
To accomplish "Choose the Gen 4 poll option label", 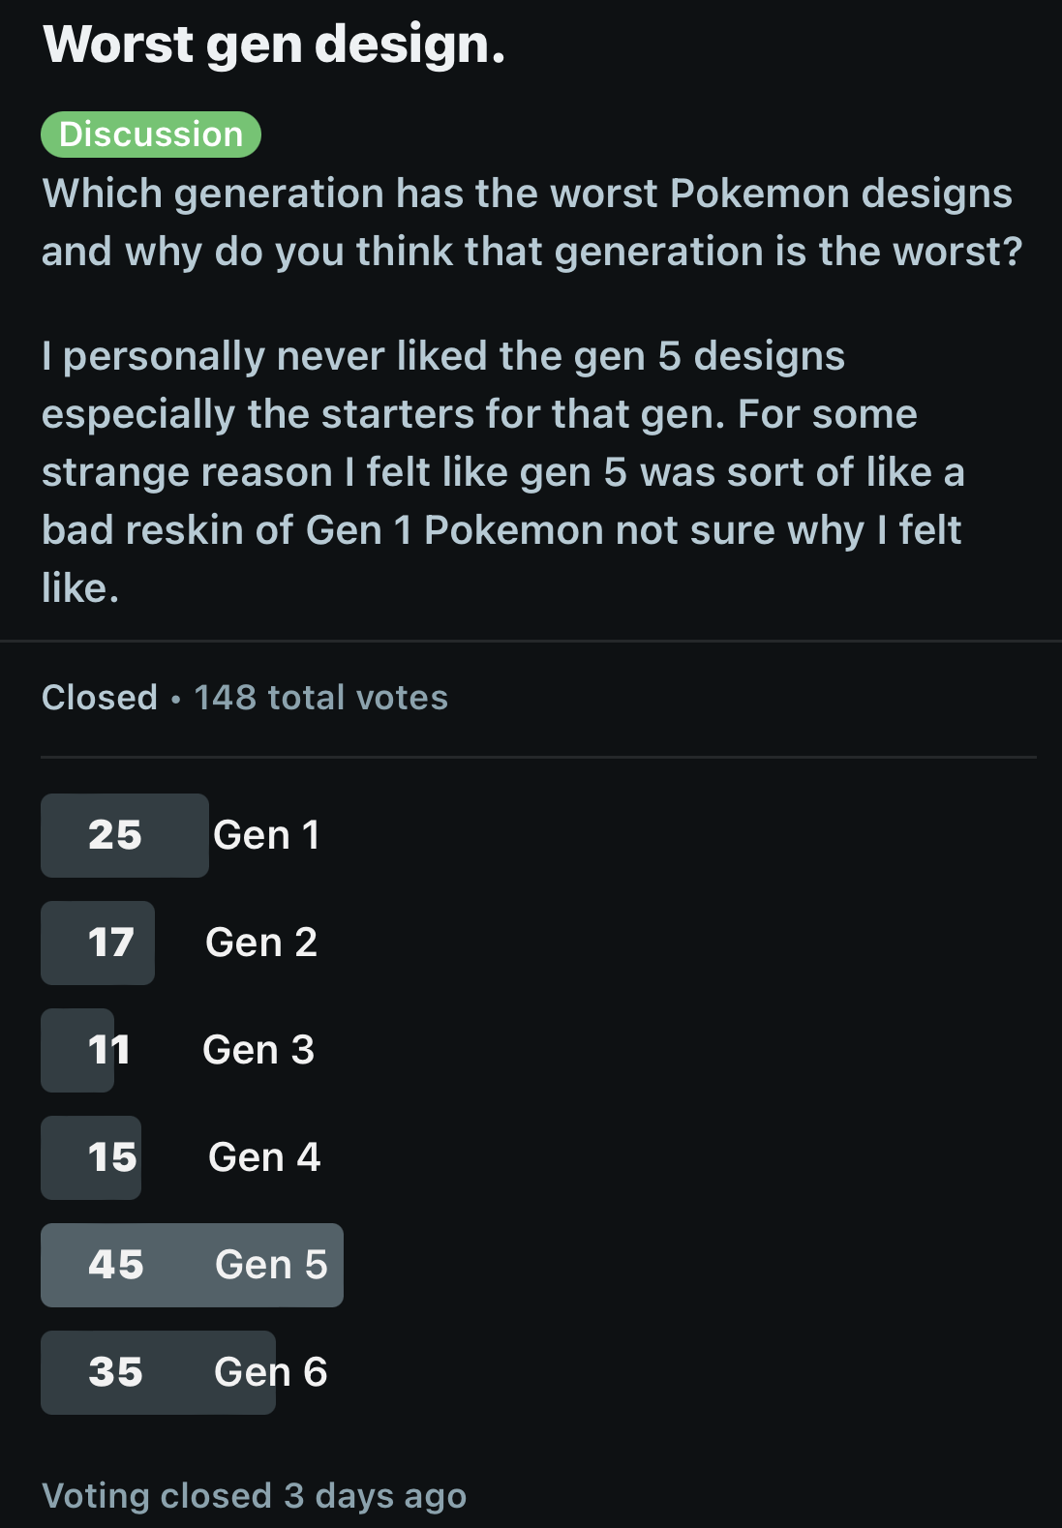I will point(264,1157).
